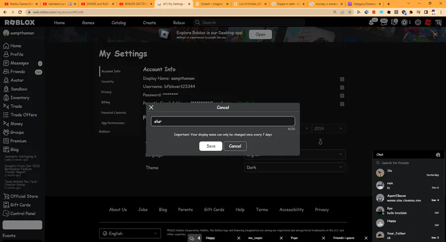This screenshot has height=242, width=446.
Task: Close the display name dialog with X
Action: tap(151, 107)
